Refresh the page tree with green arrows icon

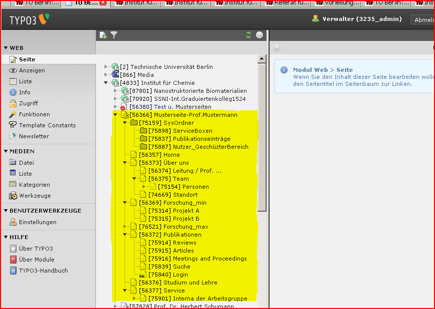pyautogui.click(x=248, y=35)
